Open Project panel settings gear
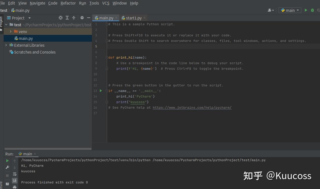Screen dimensions: 320x189 click(x=82, y=18)
